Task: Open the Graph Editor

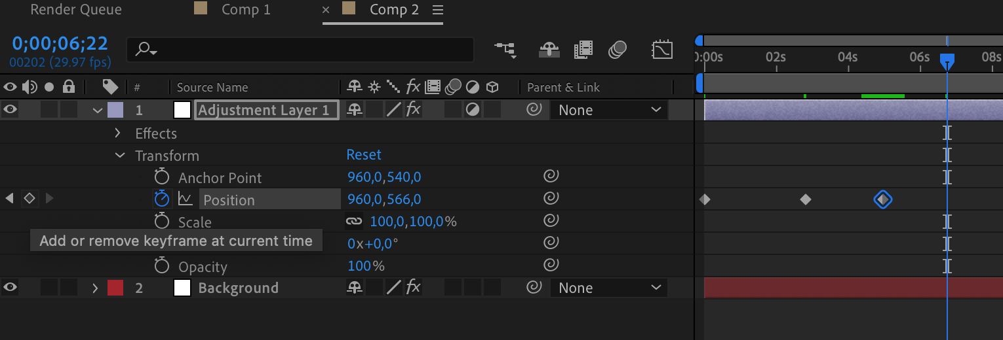Action: click(x=661, y=50)
